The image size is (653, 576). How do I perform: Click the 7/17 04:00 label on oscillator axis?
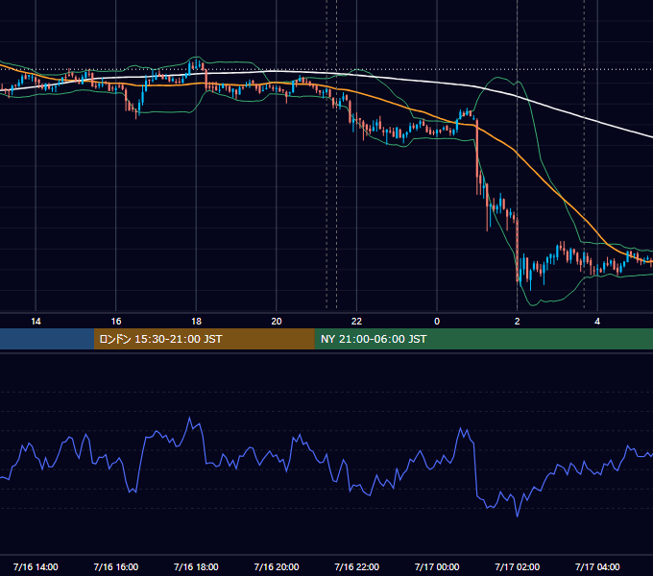[597, 566]
